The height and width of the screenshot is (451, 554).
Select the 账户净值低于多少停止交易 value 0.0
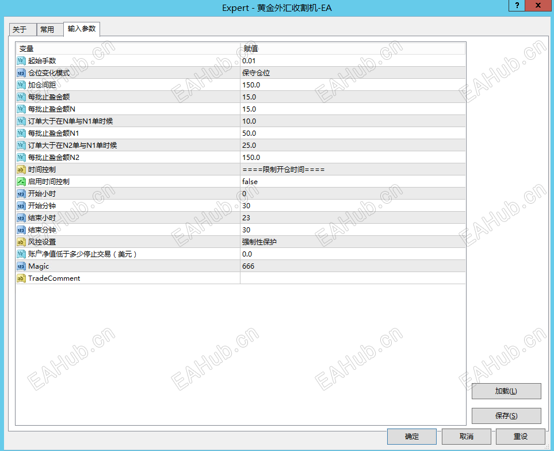(353, 254)
